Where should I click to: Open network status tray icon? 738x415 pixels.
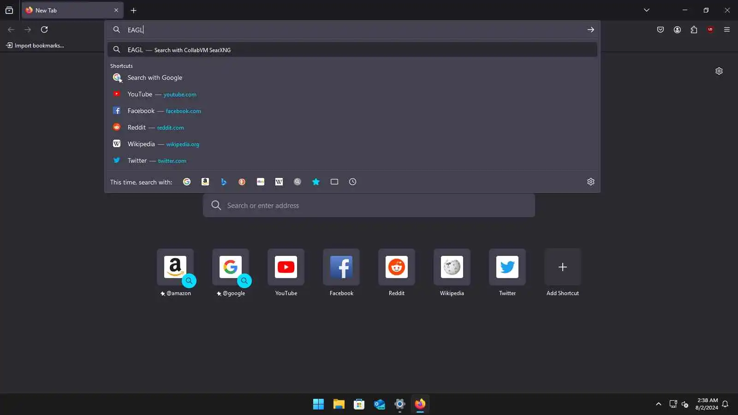tap(673, 404)
